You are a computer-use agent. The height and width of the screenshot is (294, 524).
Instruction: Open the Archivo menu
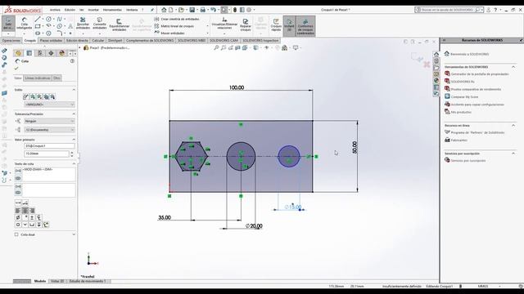pyautogui.click(x=55, y=10)
